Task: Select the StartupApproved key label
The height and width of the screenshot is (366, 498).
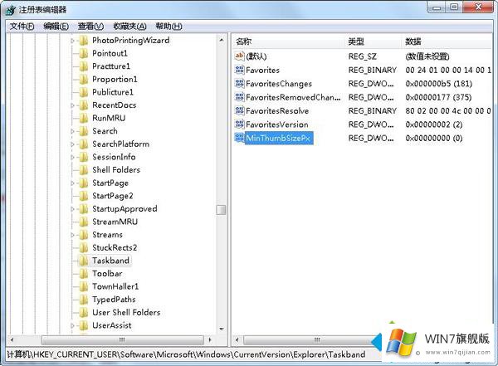Action: pyautogui.click(x=124, y=209)
